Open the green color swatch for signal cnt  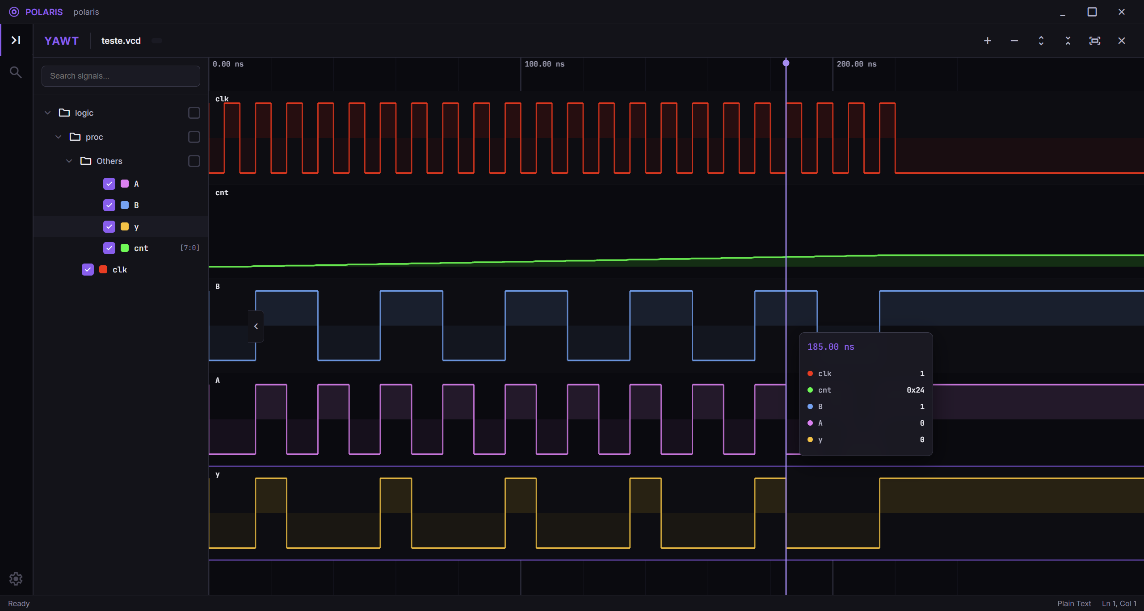coord(125,248)
